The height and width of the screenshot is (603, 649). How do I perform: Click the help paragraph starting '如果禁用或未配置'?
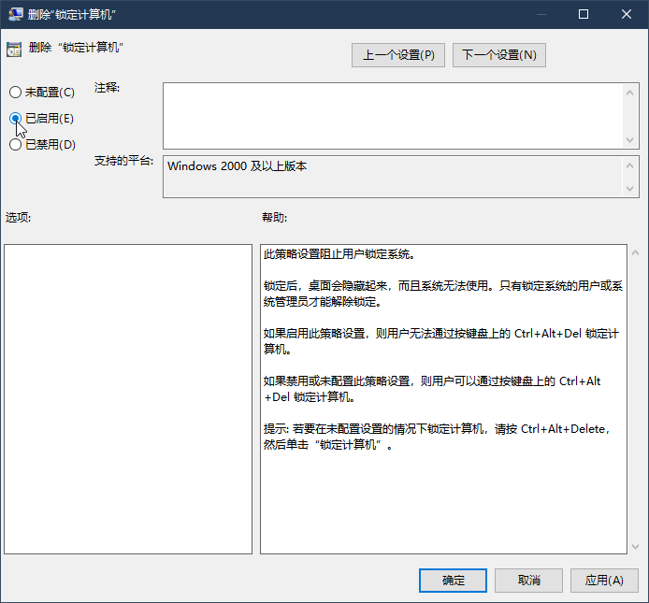[x=432, y=389]
